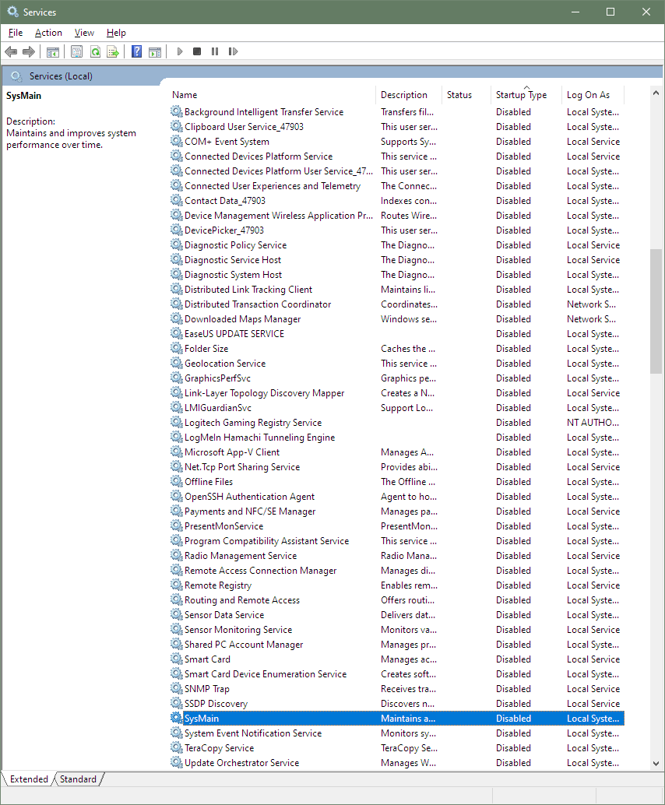The image size is (665, 805).
Task: Click gear icon beside LMIGuardianSvc
Action: pos(177,408)
